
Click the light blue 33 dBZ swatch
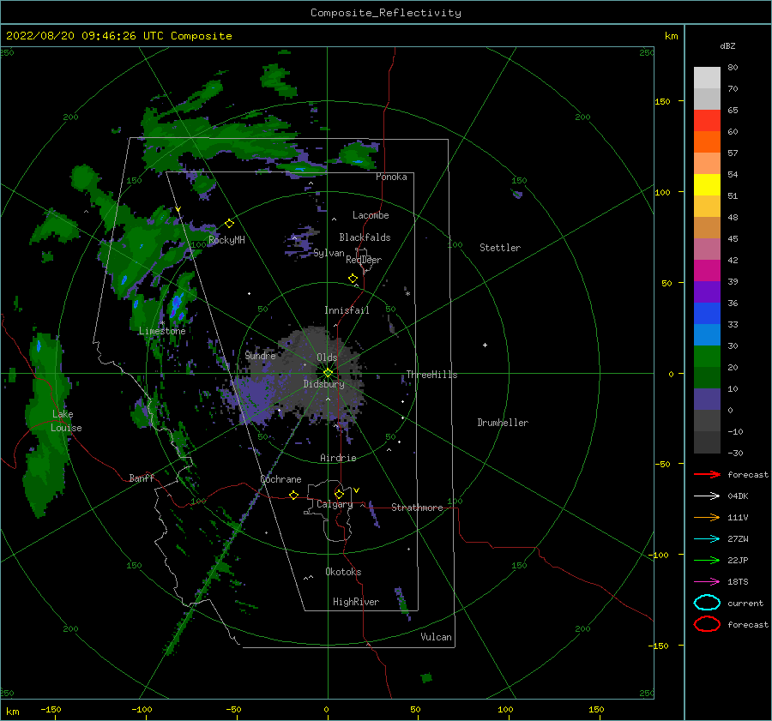pyautogui.click(x=707, y=334)
